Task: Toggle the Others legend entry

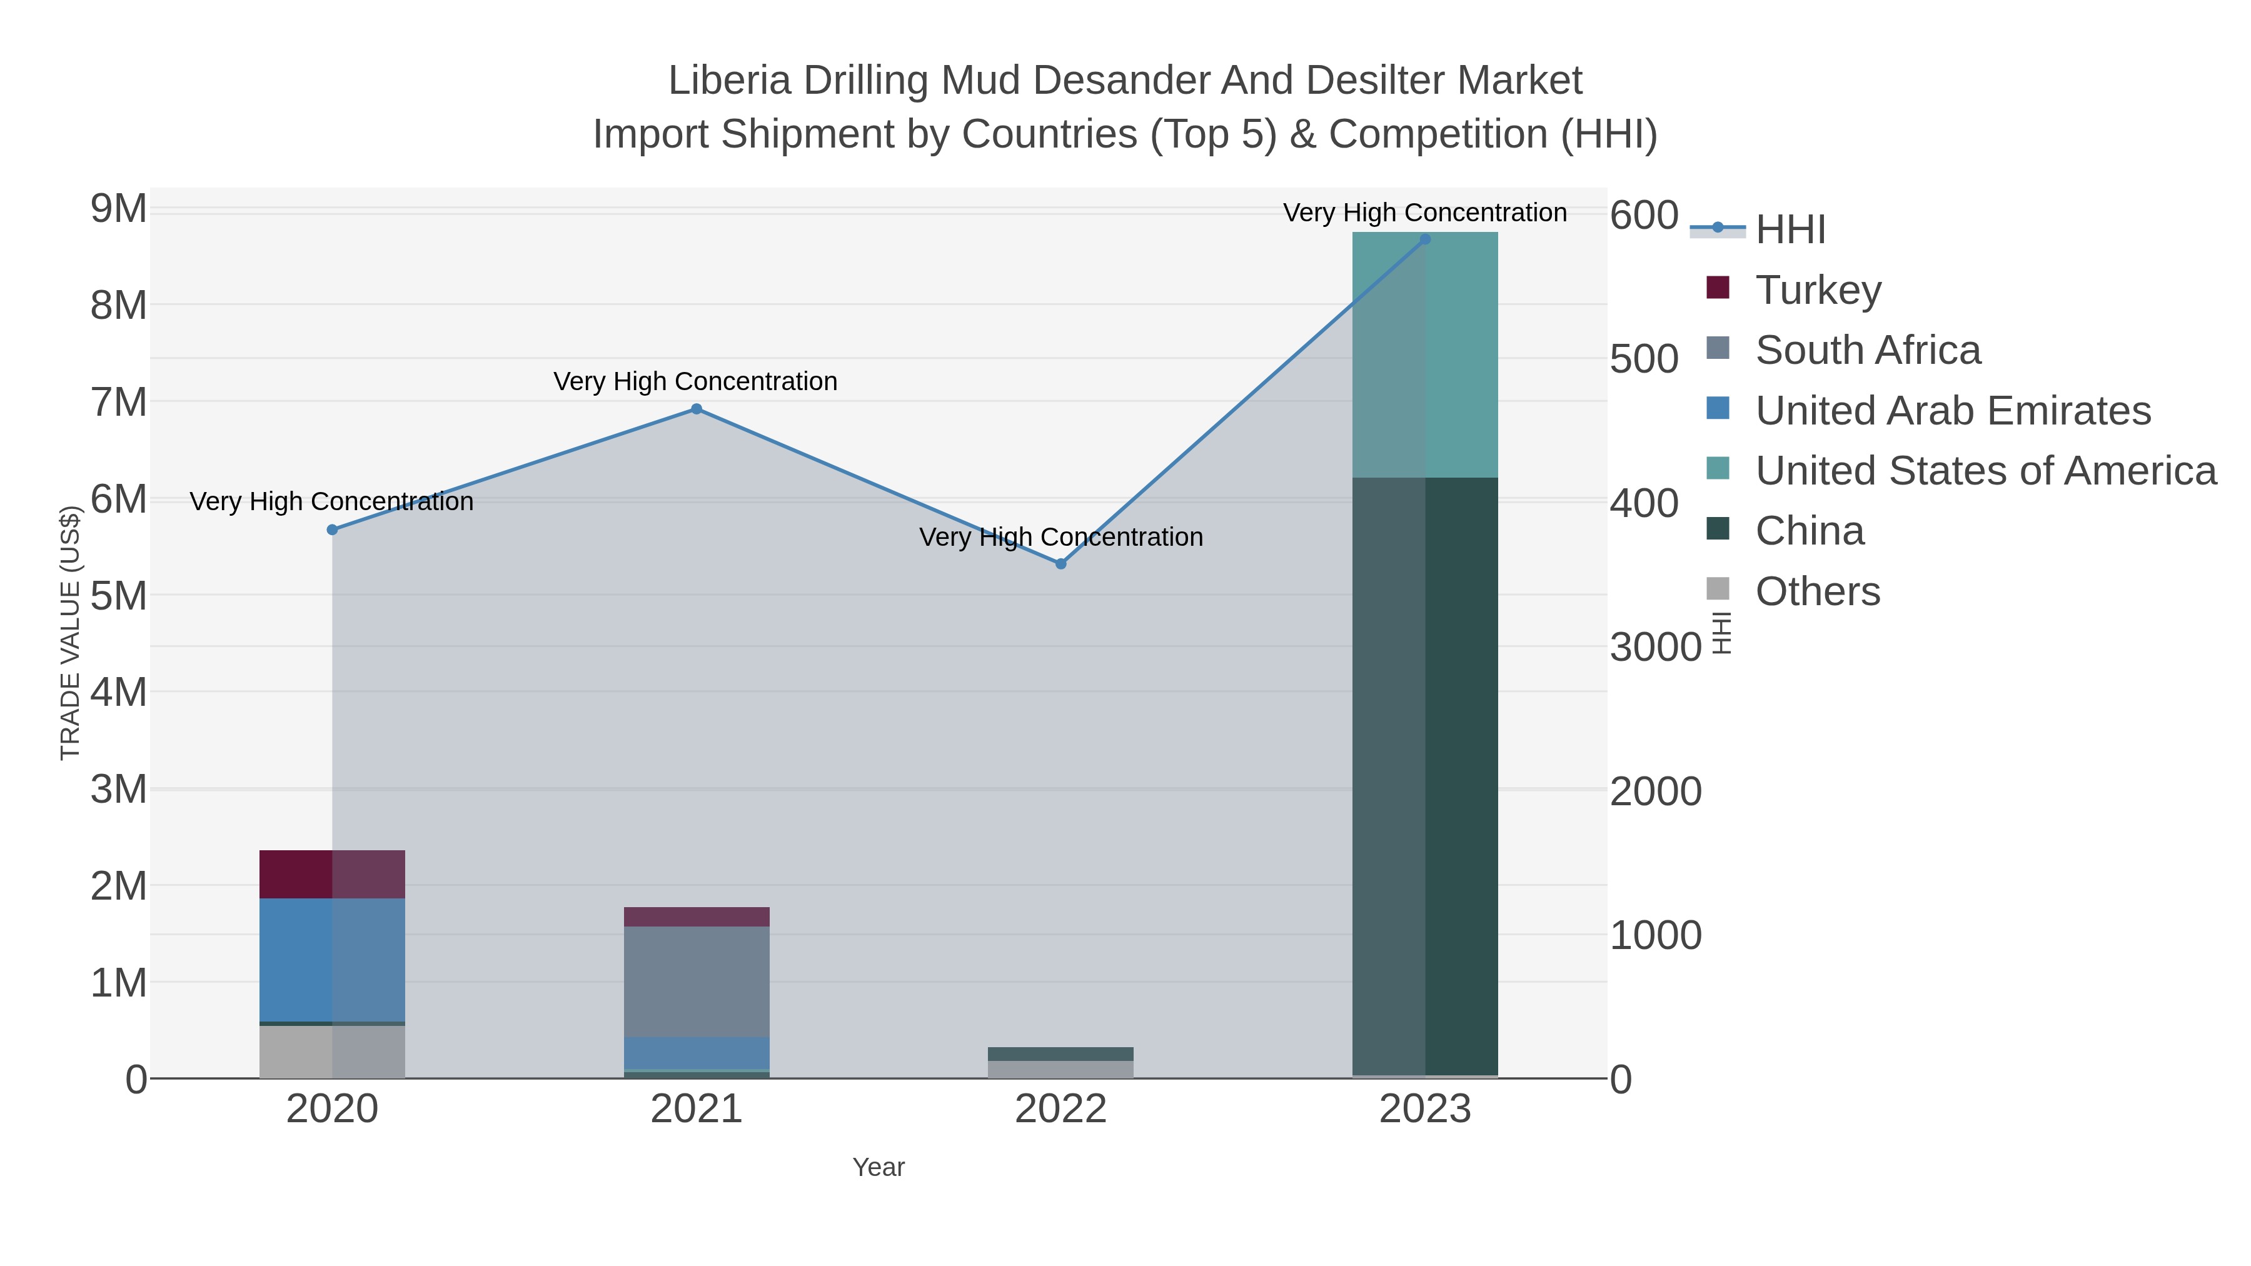Action: click(x=1793, y=591)
